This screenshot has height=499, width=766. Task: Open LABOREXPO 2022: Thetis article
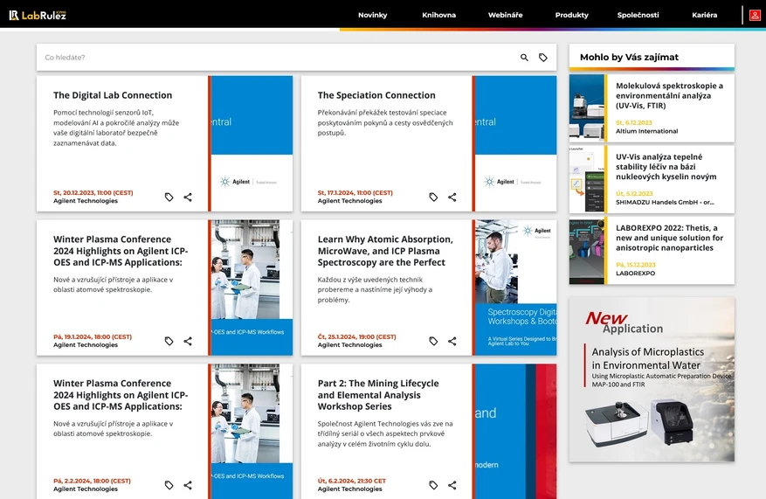(669, 238)
